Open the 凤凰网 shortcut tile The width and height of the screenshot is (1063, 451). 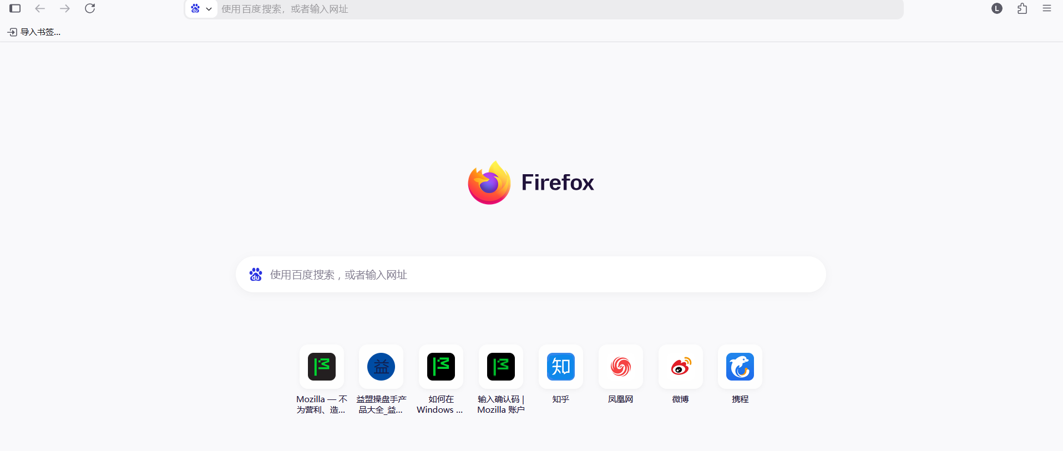621,367
